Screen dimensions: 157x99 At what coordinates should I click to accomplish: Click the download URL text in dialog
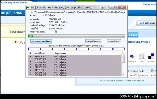pyautogui.click(x=77, y=12)
